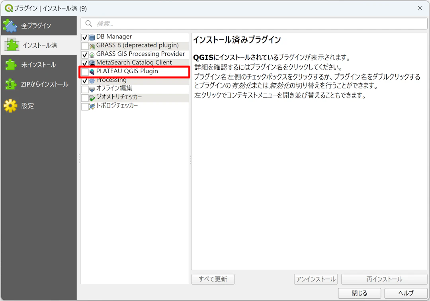The width and height of the screenshot is (430, 301).
Task: Click the すべて更新 button
Action: pos(213,279)
